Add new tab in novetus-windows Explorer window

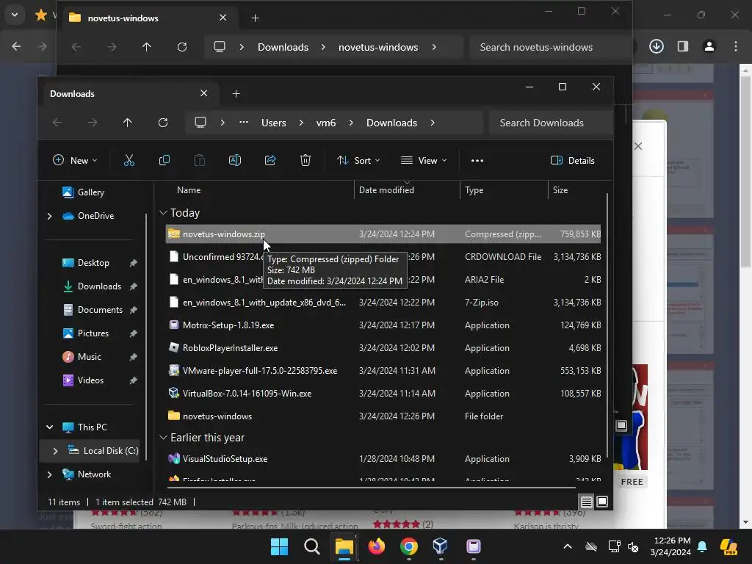[255, 18]
